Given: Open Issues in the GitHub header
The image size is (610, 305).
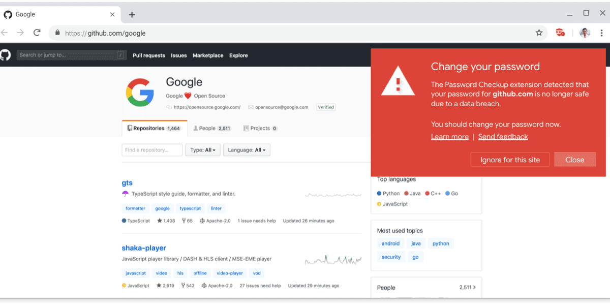Looking at the screenshot, I should click(x=179, y=55).
